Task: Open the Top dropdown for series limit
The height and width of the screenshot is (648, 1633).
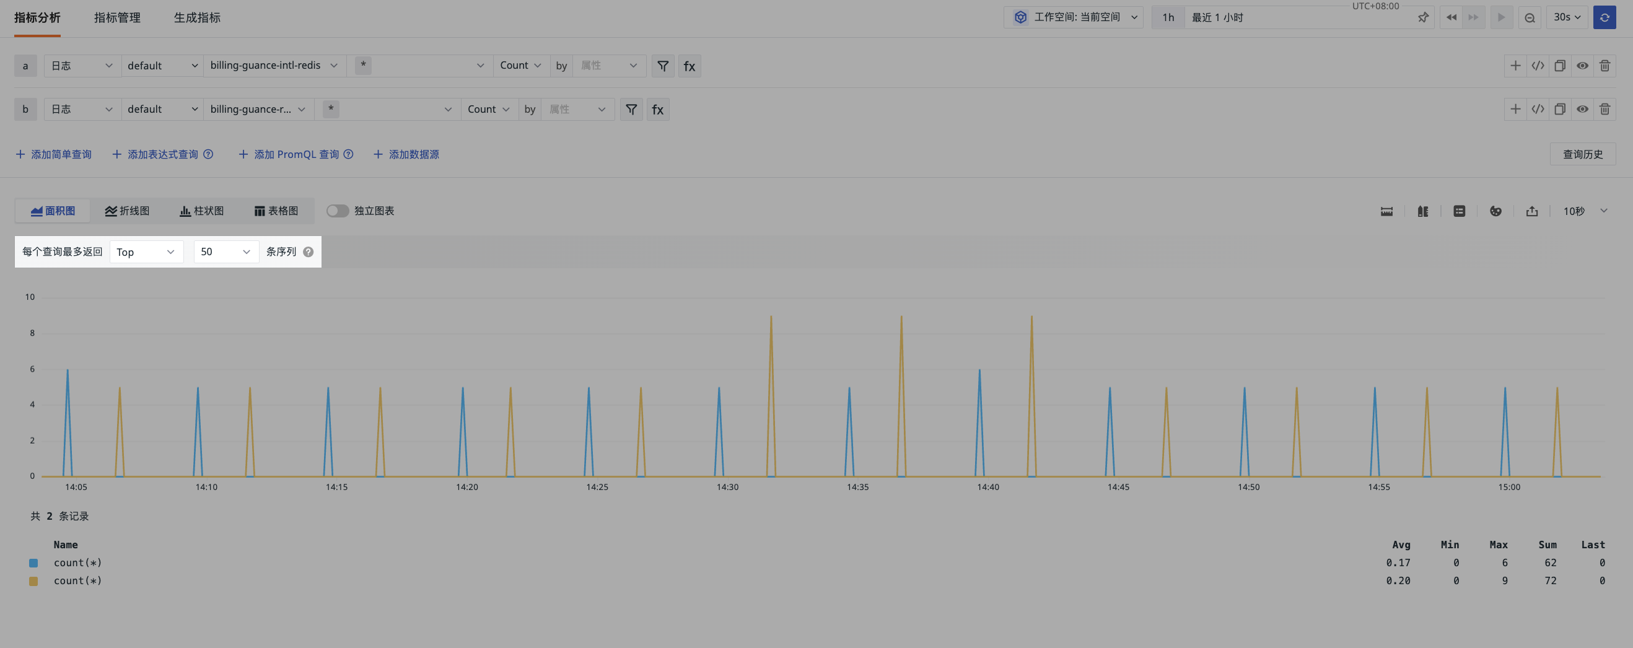Action: [x=146, y=252]
